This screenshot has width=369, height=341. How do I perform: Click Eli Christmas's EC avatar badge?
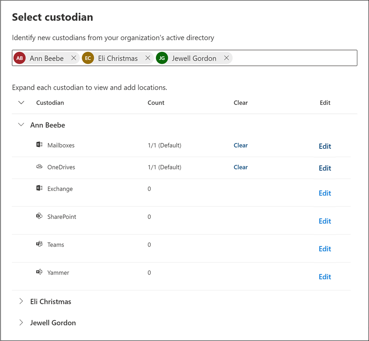click(88, 58)
